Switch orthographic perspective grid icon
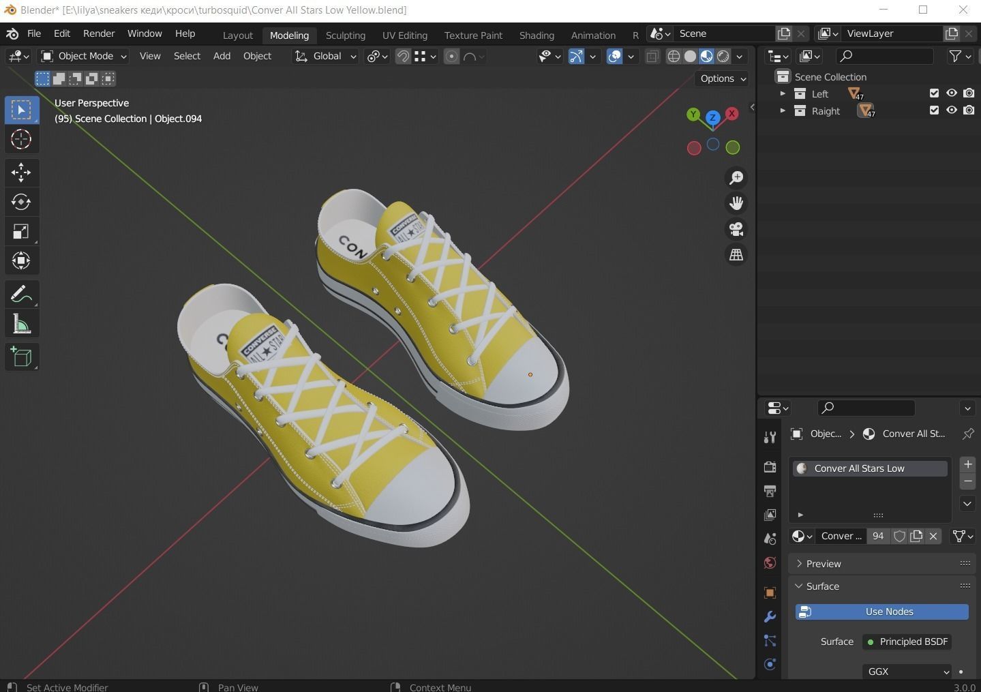 [736, 254]
